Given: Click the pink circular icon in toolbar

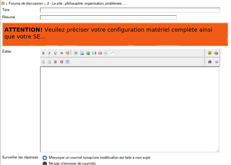Looking at the screenshot, I should (62, 62).
